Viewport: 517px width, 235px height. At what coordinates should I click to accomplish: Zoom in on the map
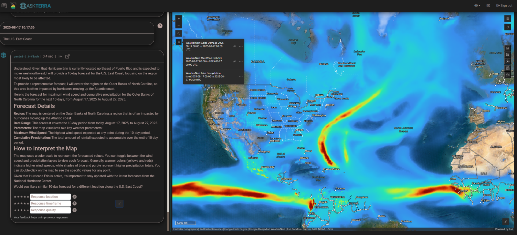click(178, 19)
